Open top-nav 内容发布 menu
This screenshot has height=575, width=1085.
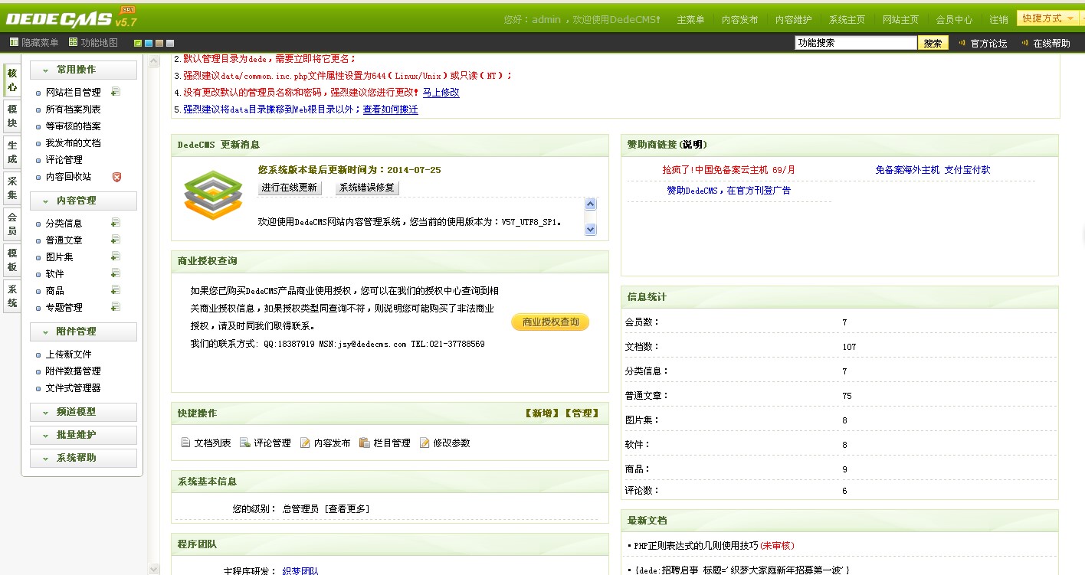click(x=739, y=20)
